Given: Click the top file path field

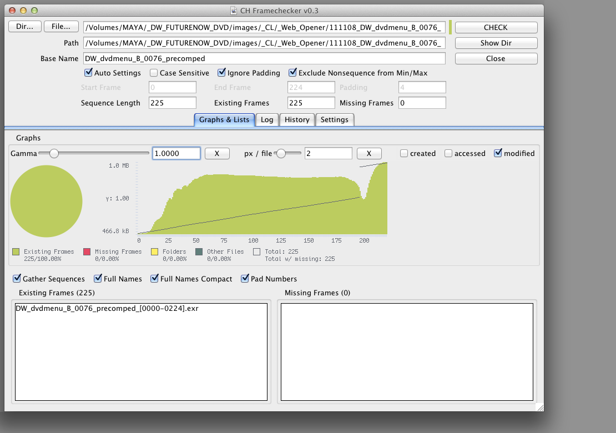Looking at the screenshot, I should click(x=264, y=28).
